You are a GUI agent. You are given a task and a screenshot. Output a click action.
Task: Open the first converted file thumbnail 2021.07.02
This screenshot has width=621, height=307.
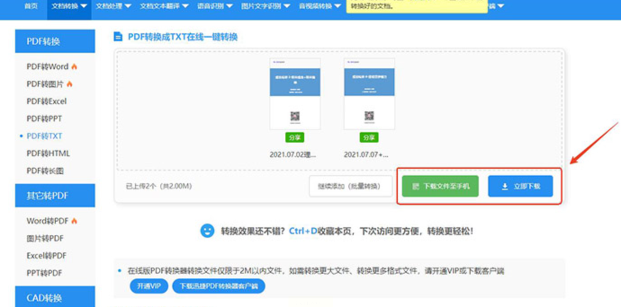(295, 94)
